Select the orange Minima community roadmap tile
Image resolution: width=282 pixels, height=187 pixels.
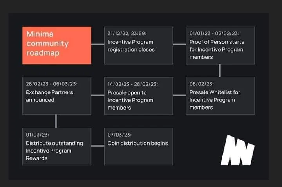click(57, 45)
